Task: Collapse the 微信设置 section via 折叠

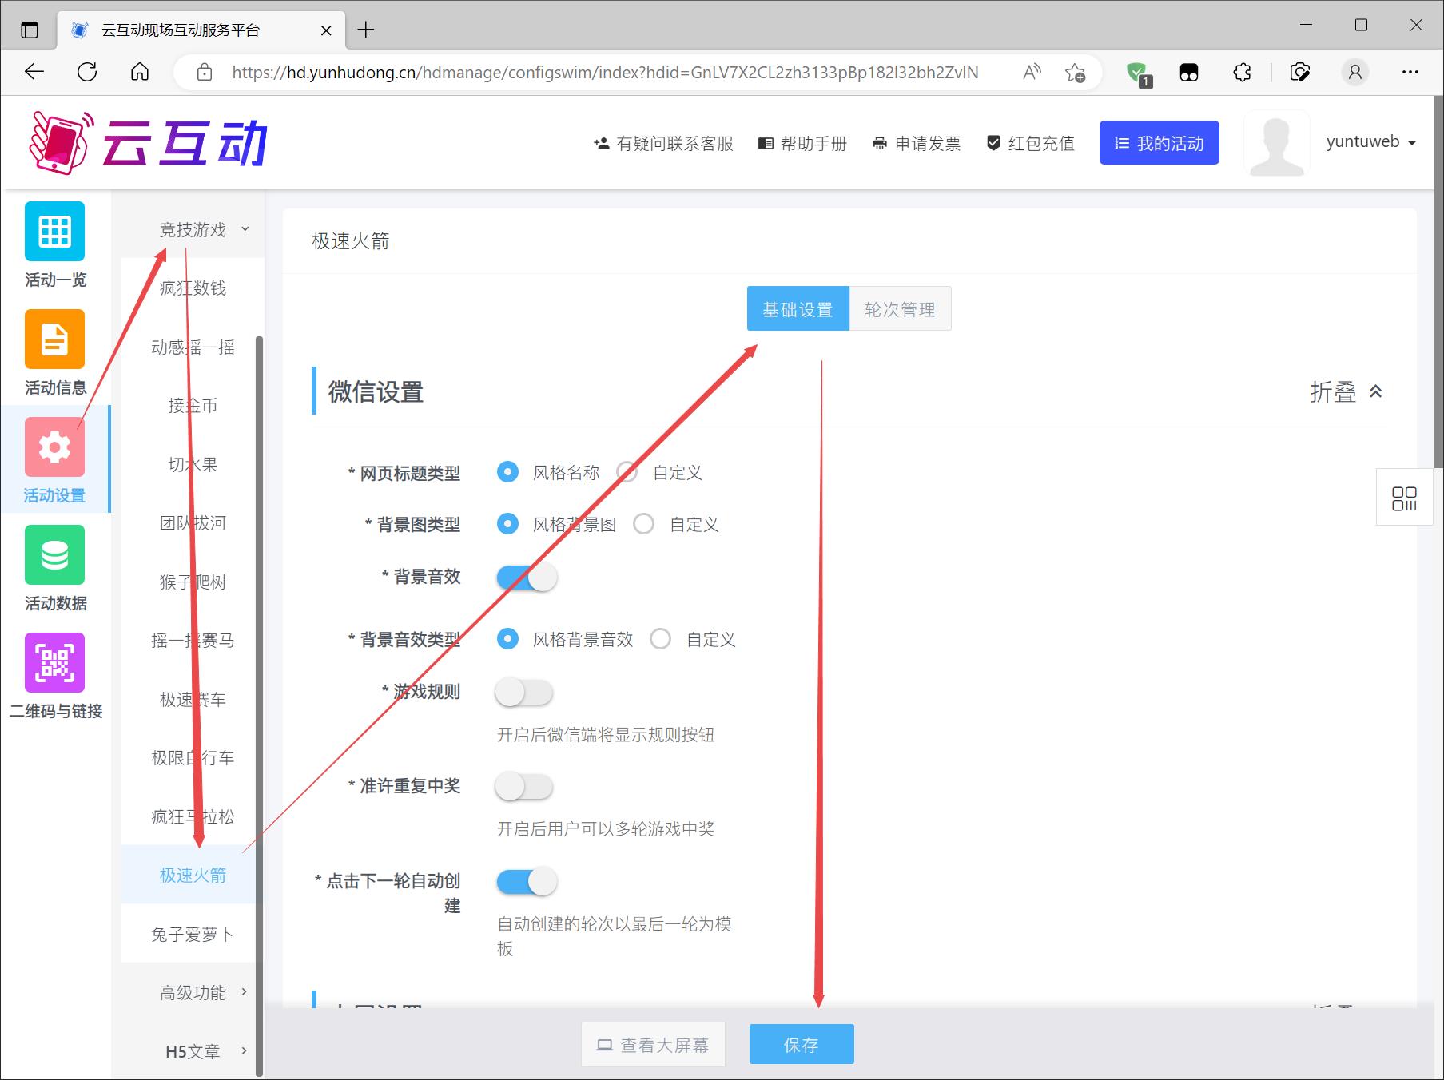Action: 1346,391
